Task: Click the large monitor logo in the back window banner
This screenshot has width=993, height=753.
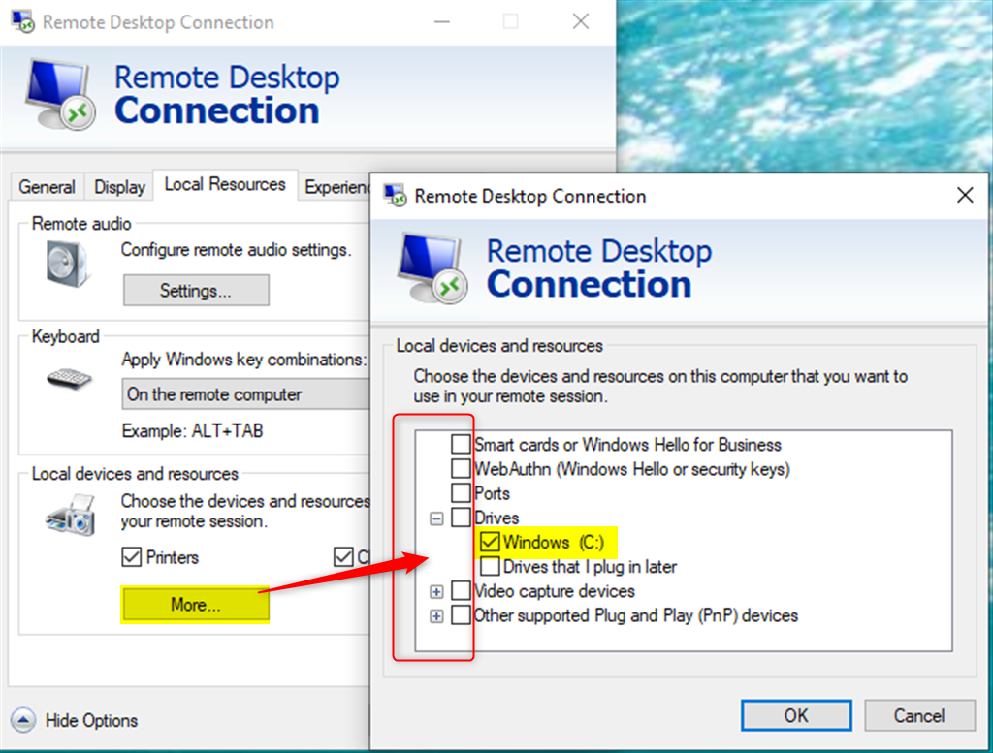Action: point(61,95)
